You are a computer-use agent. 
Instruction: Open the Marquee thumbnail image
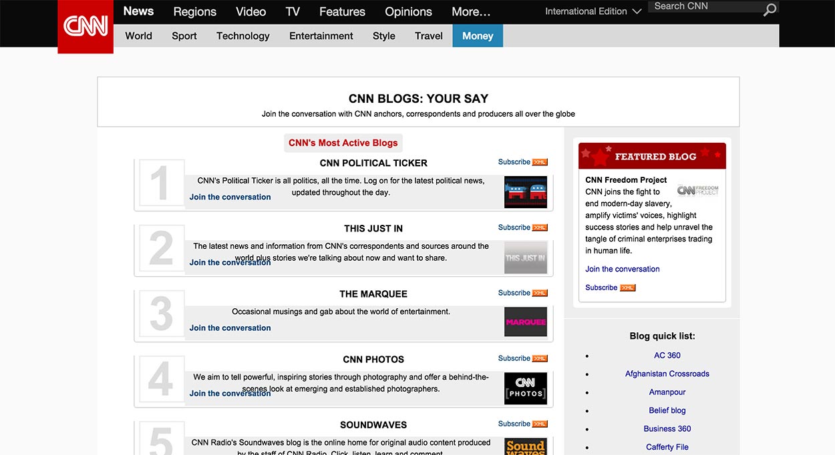[x=526, y=322]
